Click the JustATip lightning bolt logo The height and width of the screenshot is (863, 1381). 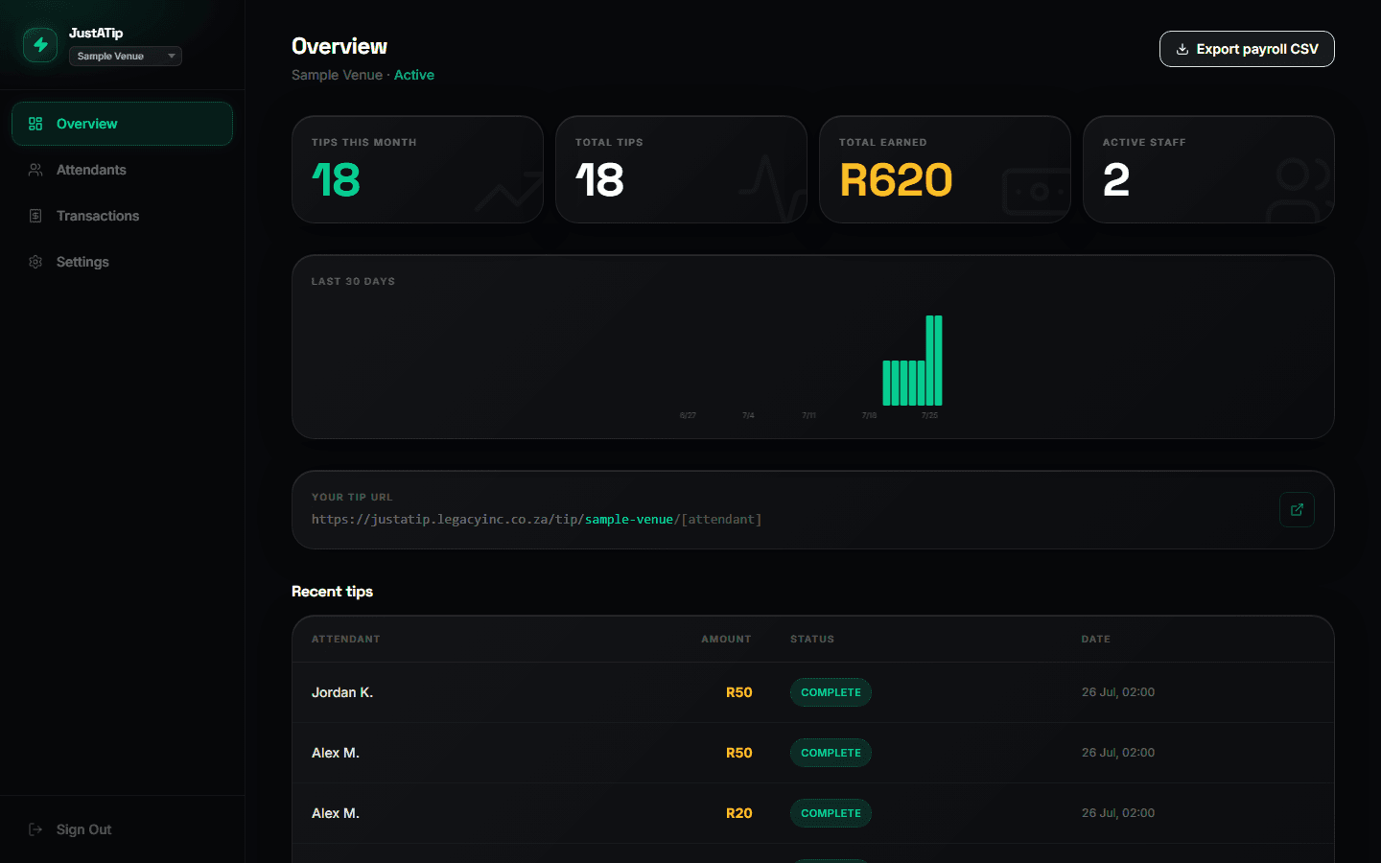coord(40,45)
